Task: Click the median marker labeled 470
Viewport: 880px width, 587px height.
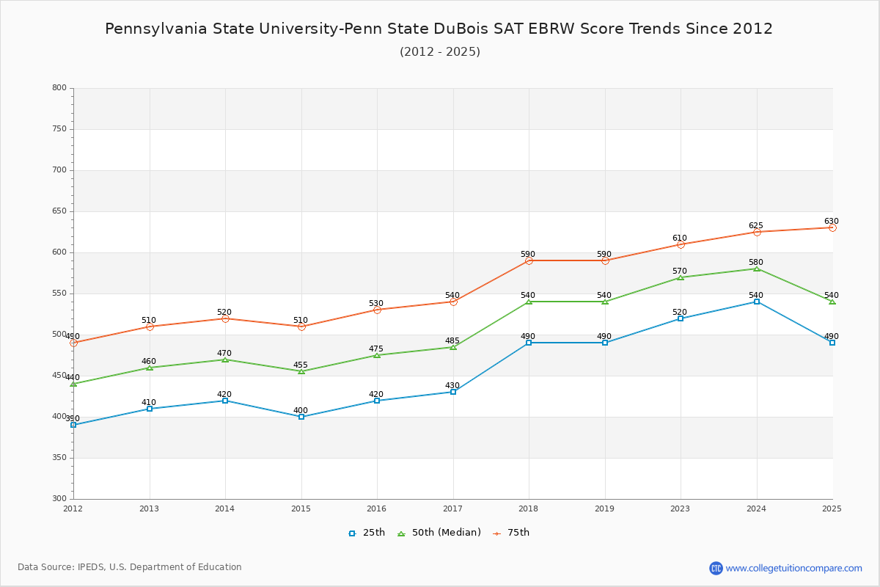Action: [225, 360]
